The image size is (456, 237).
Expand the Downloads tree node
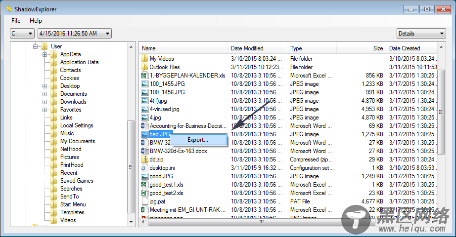[45, 102]
